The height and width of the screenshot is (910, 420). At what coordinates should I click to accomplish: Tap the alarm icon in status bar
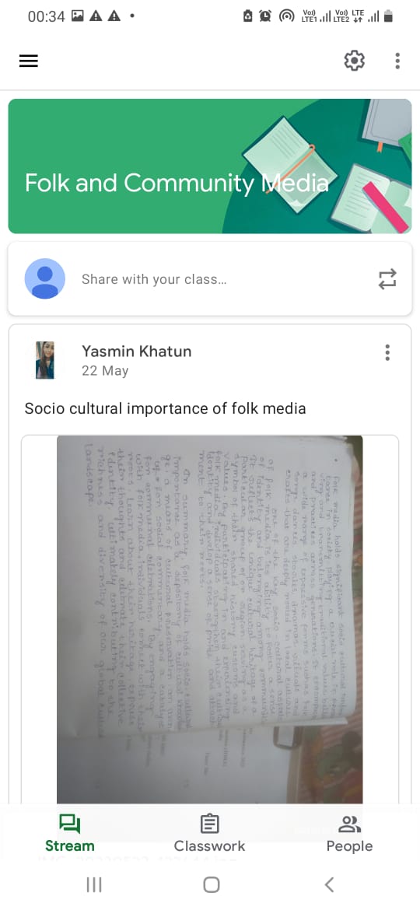coord(266,16)
